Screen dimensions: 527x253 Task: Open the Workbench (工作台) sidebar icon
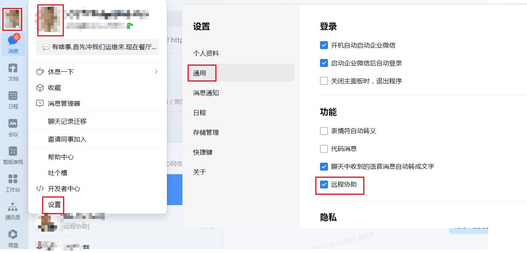13,183
